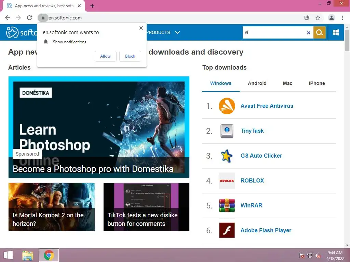
Task: Switch to the iPhone tab
Action: pos(317,83)
